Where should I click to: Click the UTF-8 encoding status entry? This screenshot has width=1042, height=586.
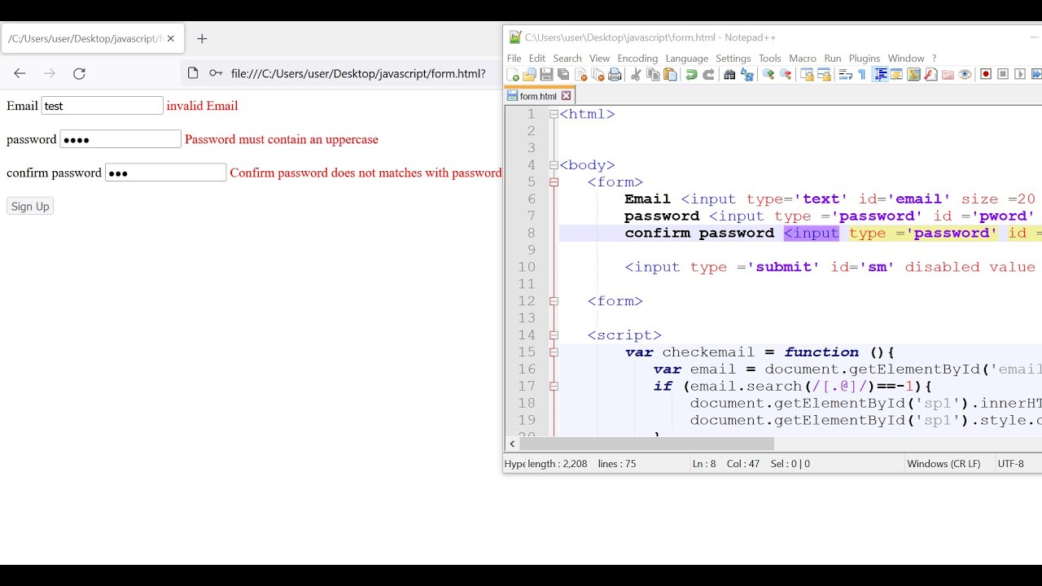pyautogui.click(x=1010, y=464)
